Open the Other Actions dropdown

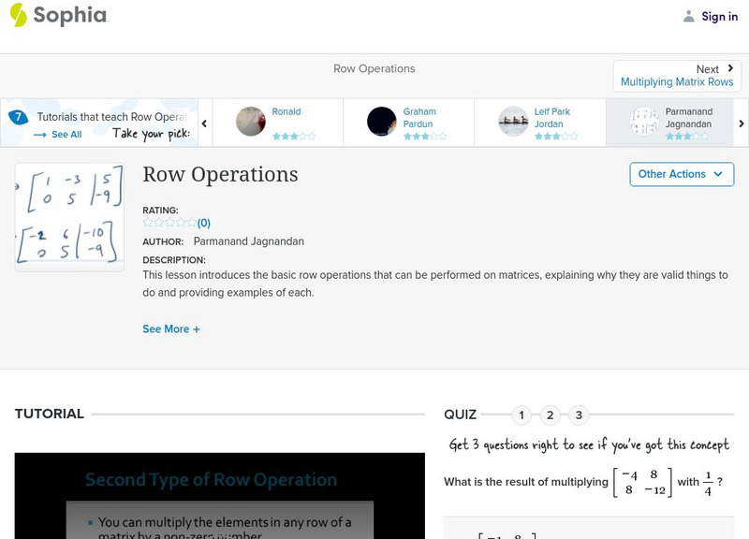click(681, 174)
